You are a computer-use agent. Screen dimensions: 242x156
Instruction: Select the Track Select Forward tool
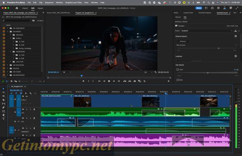point(4,92)
